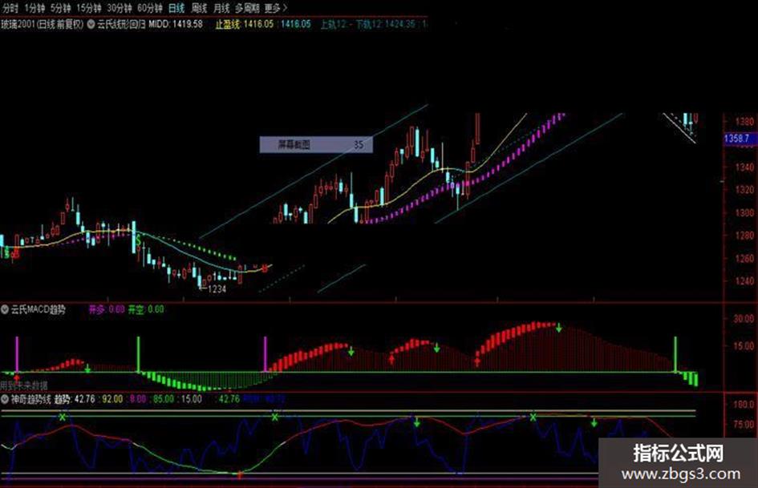Open the 多周期 multi-period view
Viewport: 758px width, 488px height.
point(247,8)
